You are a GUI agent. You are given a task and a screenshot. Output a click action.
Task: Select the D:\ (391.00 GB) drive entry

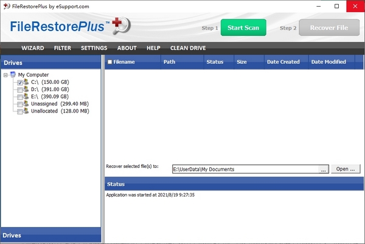[x=50, y=89]
